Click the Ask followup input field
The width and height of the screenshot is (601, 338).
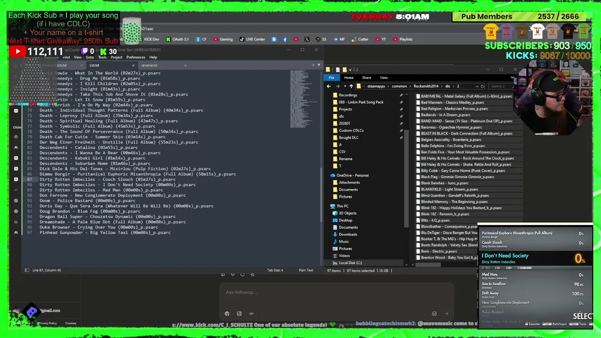click(x=337, y=292)
